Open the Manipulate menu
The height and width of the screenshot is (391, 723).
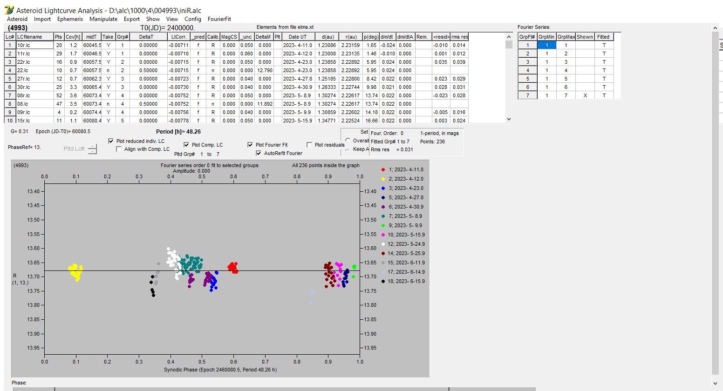(x=103, y=19)
